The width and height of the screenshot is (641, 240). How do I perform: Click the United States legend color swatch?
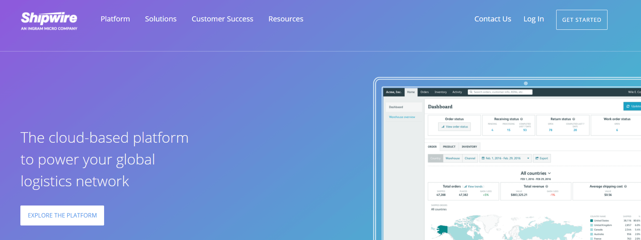pyautogui.click(x=591, y=221)
